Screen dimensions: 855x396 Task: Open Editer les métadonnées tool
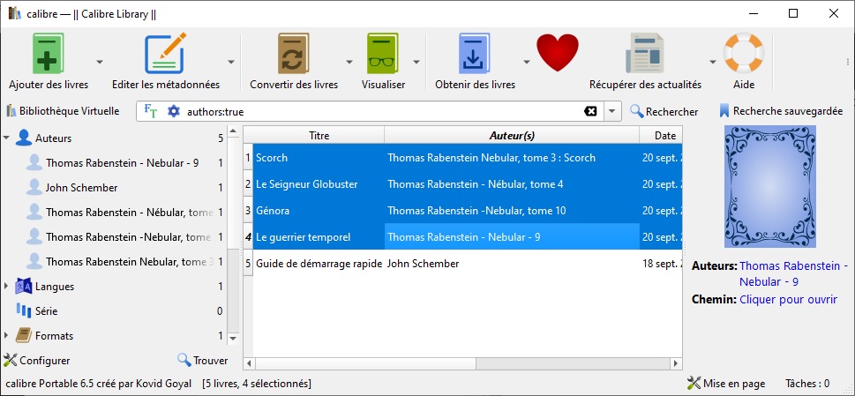165,55
